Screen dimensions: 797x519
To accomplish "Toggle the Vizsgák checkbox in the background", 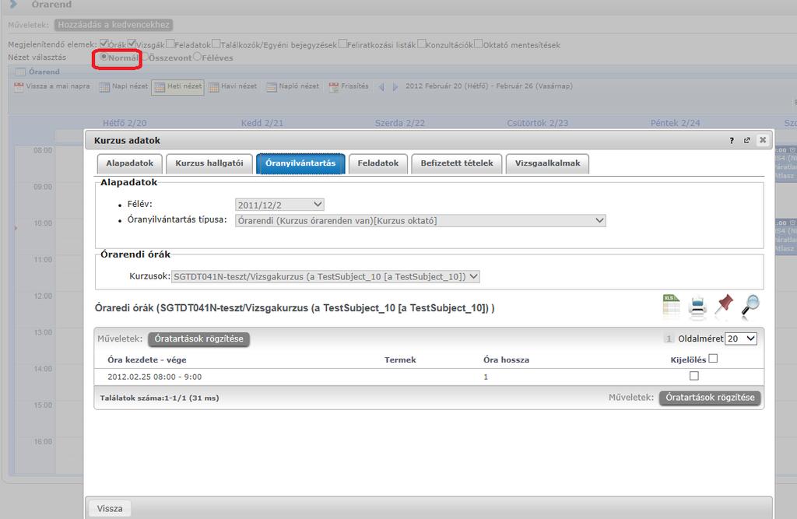I will (132, 44).
